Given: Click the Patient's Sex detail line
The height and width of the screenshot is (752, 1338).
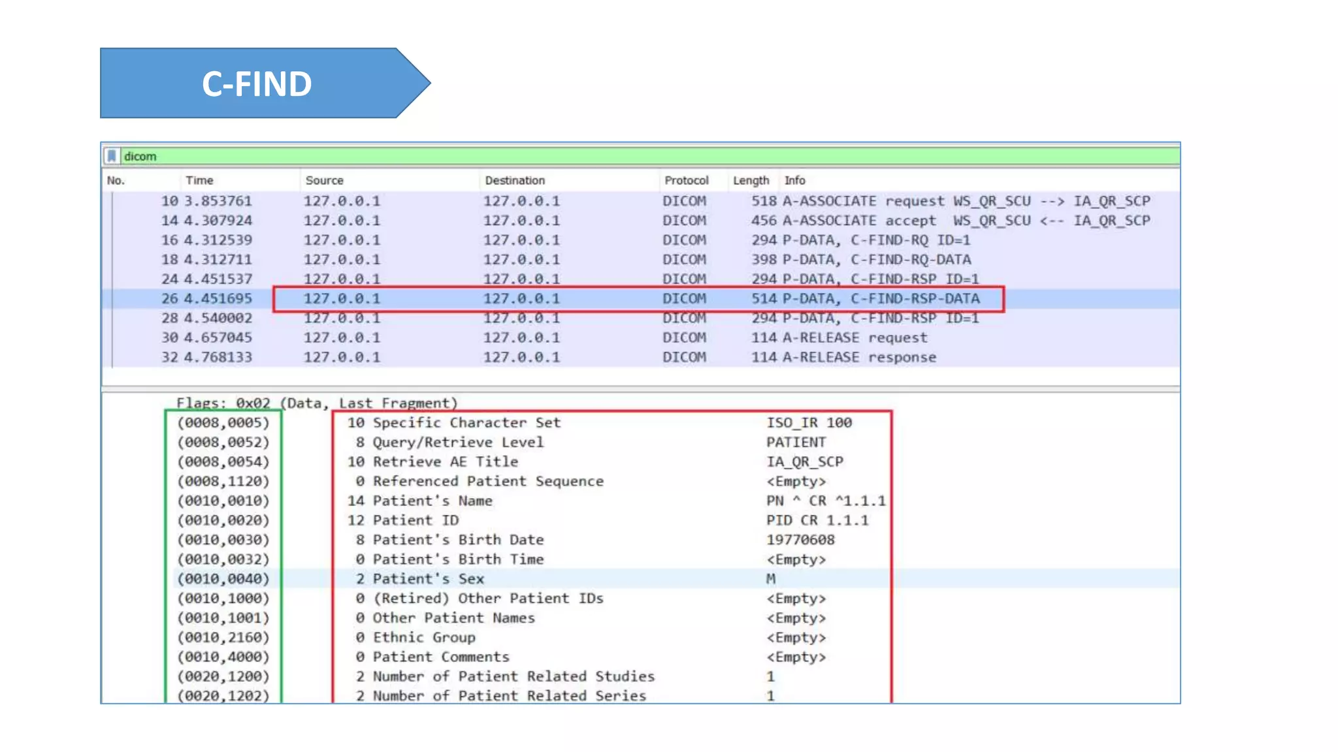Looking at the screenshot, I should 428,579.
